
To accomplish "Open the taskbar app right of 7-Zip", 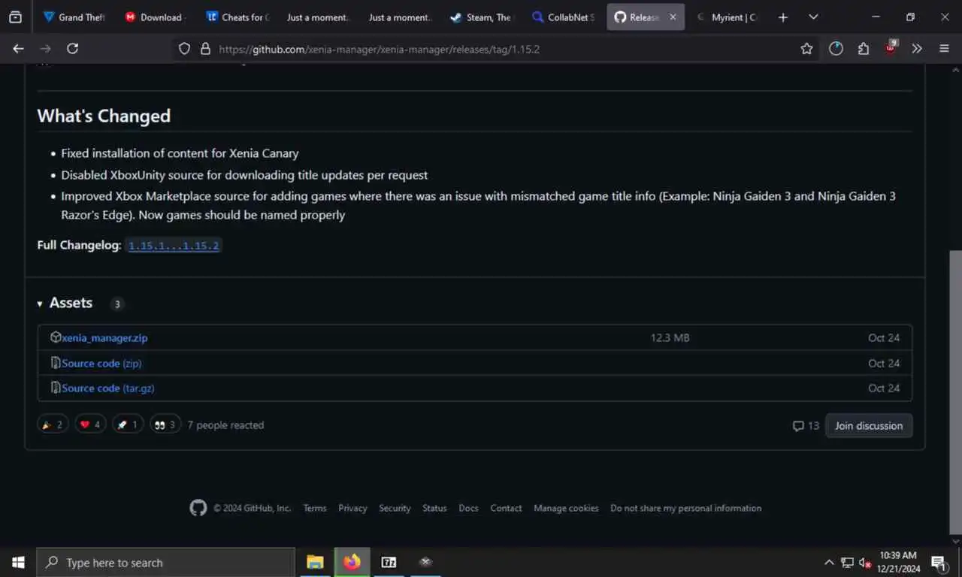I will [x=425, y=562].
